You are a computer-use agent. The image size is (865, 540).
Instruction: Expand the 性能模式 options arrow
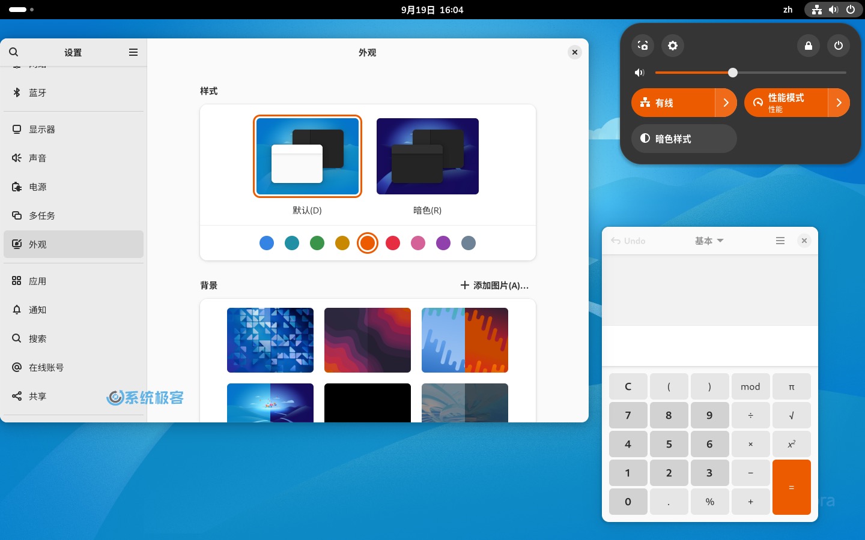839,103
